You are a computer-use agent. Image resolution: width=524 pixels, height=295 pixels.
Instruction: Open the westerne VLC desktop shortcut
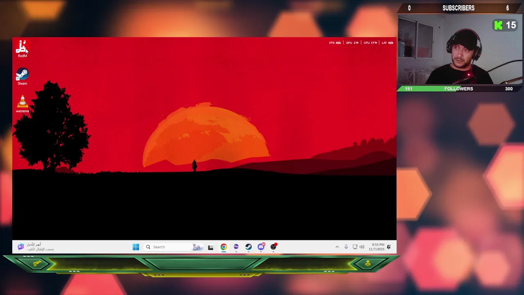tap(22, 104)
